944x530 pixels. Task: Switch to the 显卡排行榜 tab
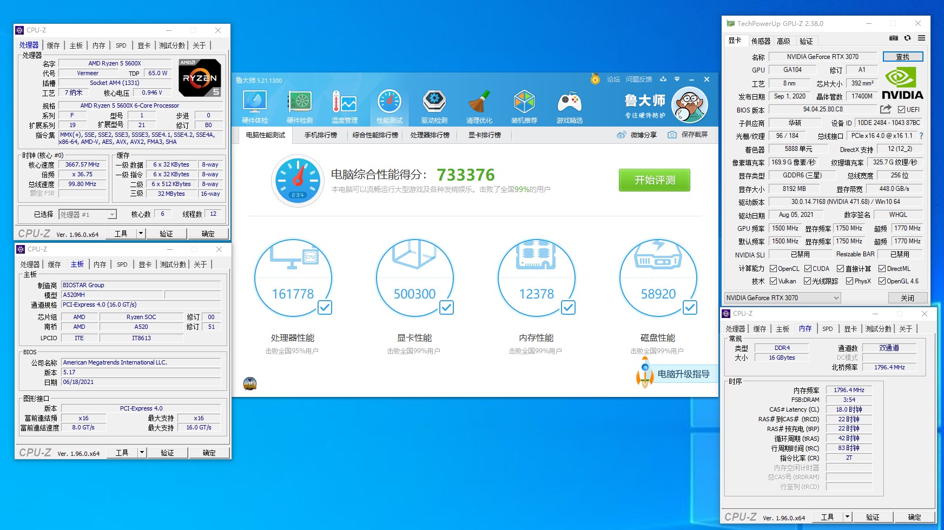coord(484,135)
